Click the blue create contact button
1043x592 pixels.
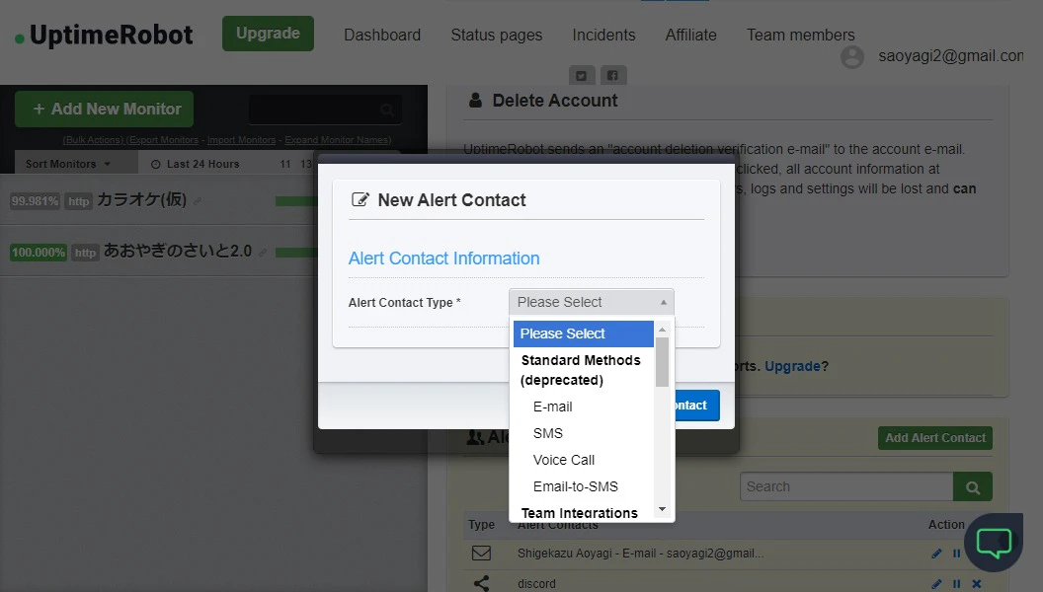[697, 406]
